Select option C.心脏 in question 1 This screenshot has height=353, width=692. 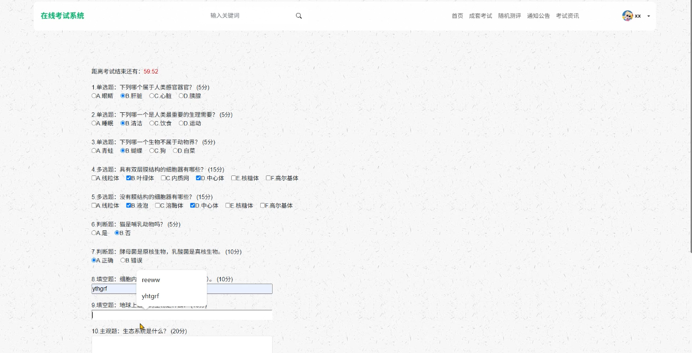[152, 96]
